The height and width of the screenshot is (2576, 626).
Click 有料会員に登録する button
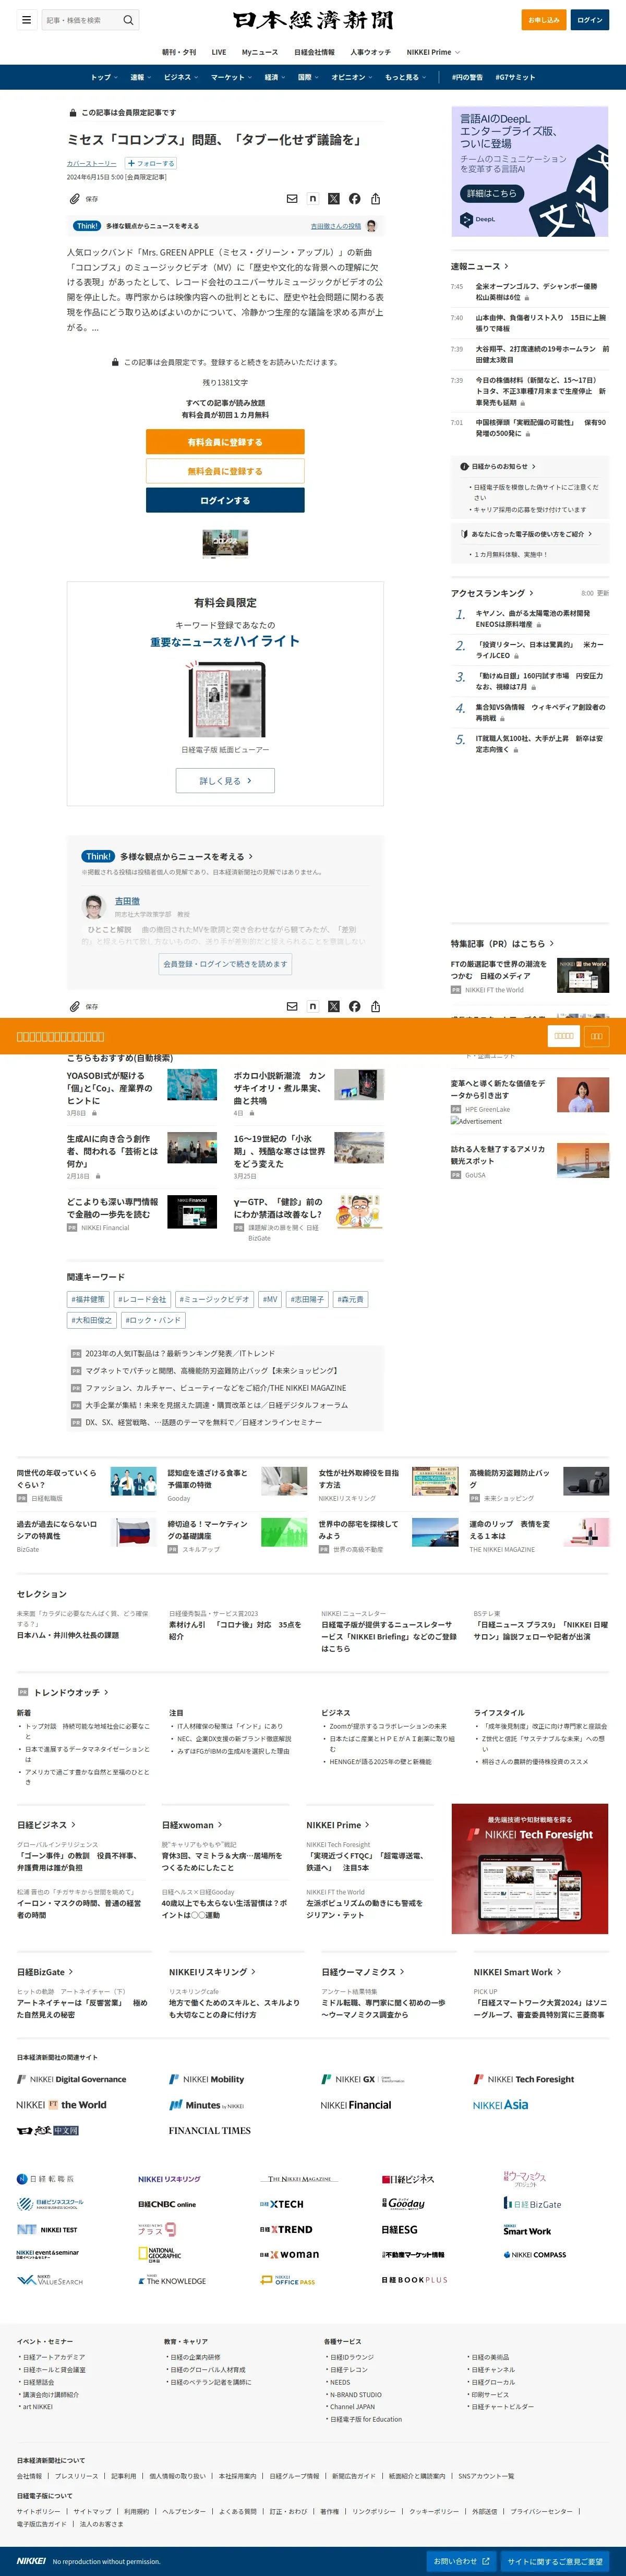point(225,442)
